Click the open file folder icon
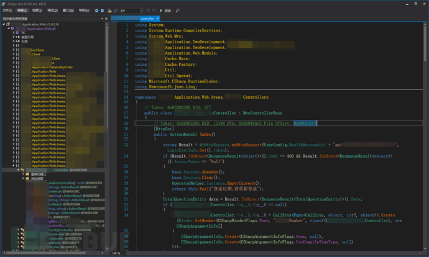Image resolution: width=429 pixels, height=257 pixels. coord(109,11)
